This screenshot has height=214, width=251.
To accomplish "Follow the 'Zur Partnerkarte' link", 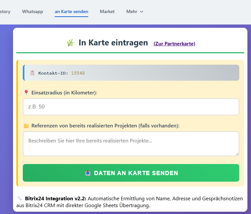I will (174, 44).
